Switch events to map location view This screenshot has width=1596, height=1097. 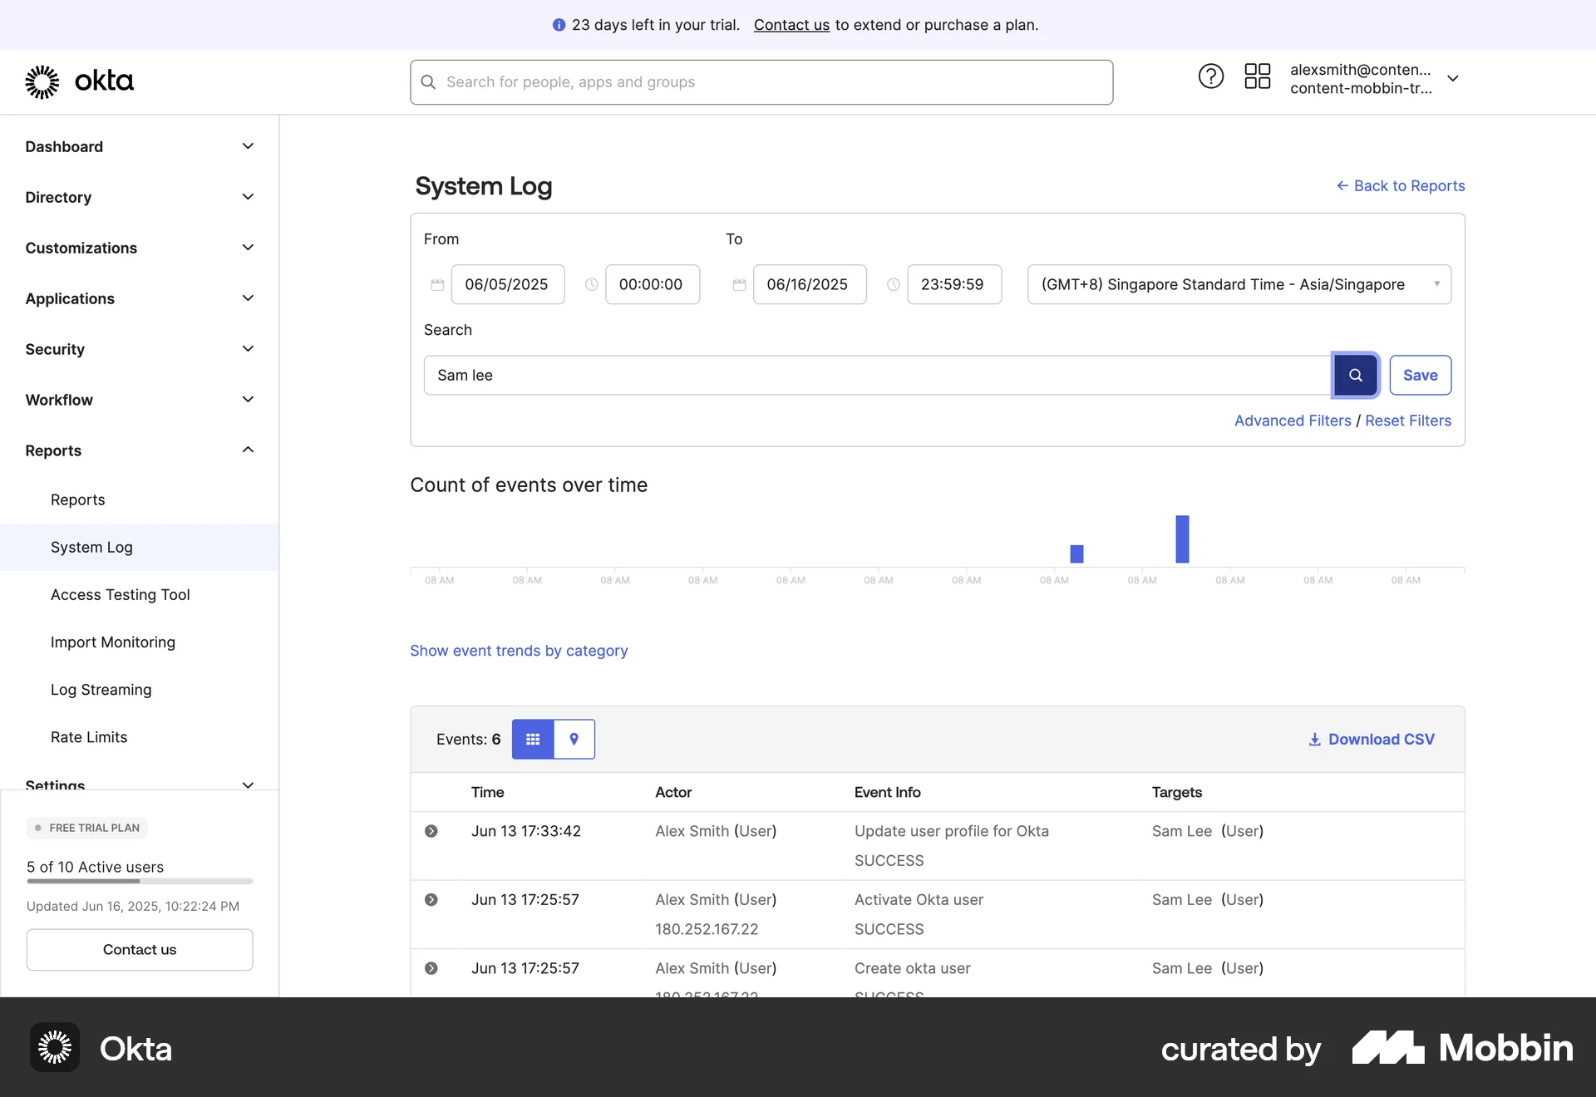tap(574, 739)
